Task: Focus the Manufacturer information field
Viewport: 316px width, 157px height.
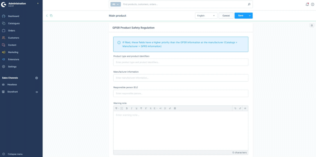Action: click(180, 78)
